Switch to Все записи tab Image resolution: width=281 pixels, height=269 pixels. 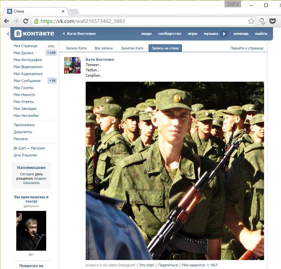pos(104,48)
